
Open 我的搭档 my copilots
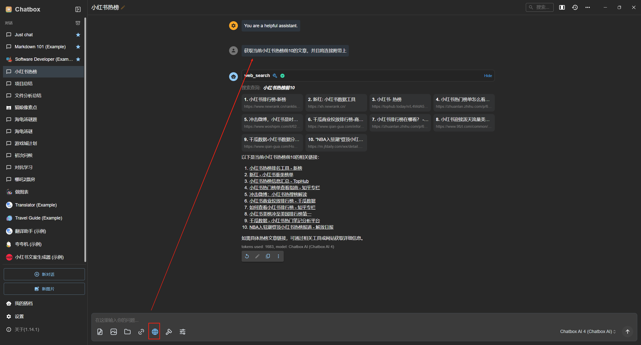click(44, 303)
